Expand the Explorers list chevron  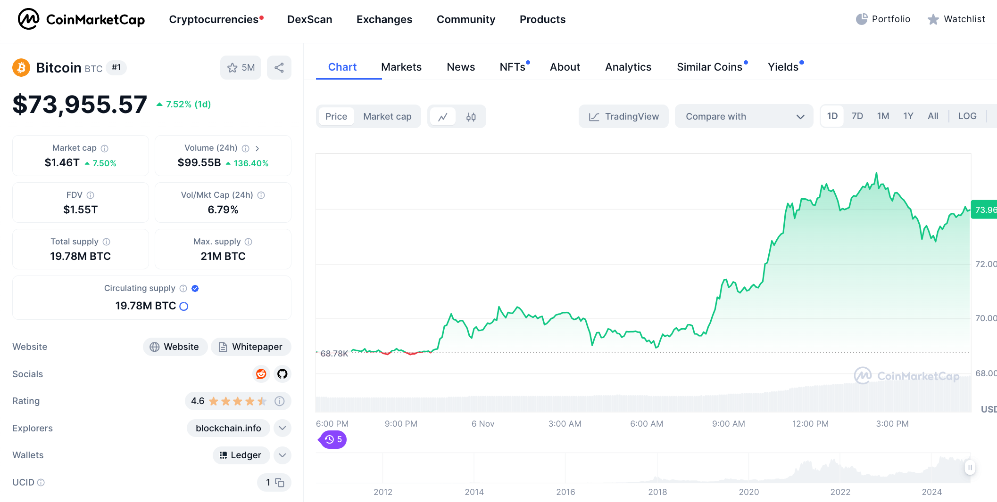tap(282, 428)
